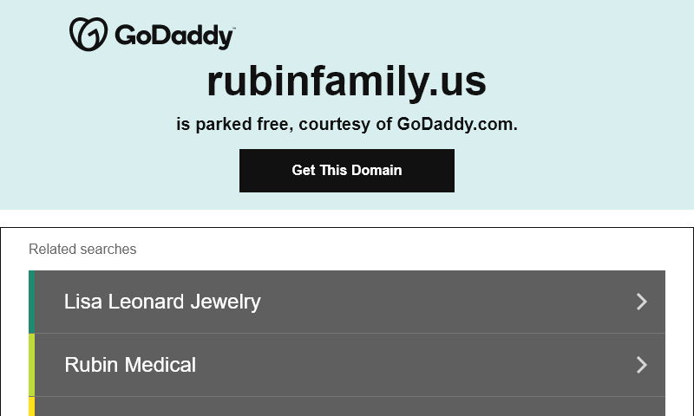This screenshot has width=694, height=416.
Task: Click the GoDaddy heart-shaped logo icon
Action: pos(88,35)
